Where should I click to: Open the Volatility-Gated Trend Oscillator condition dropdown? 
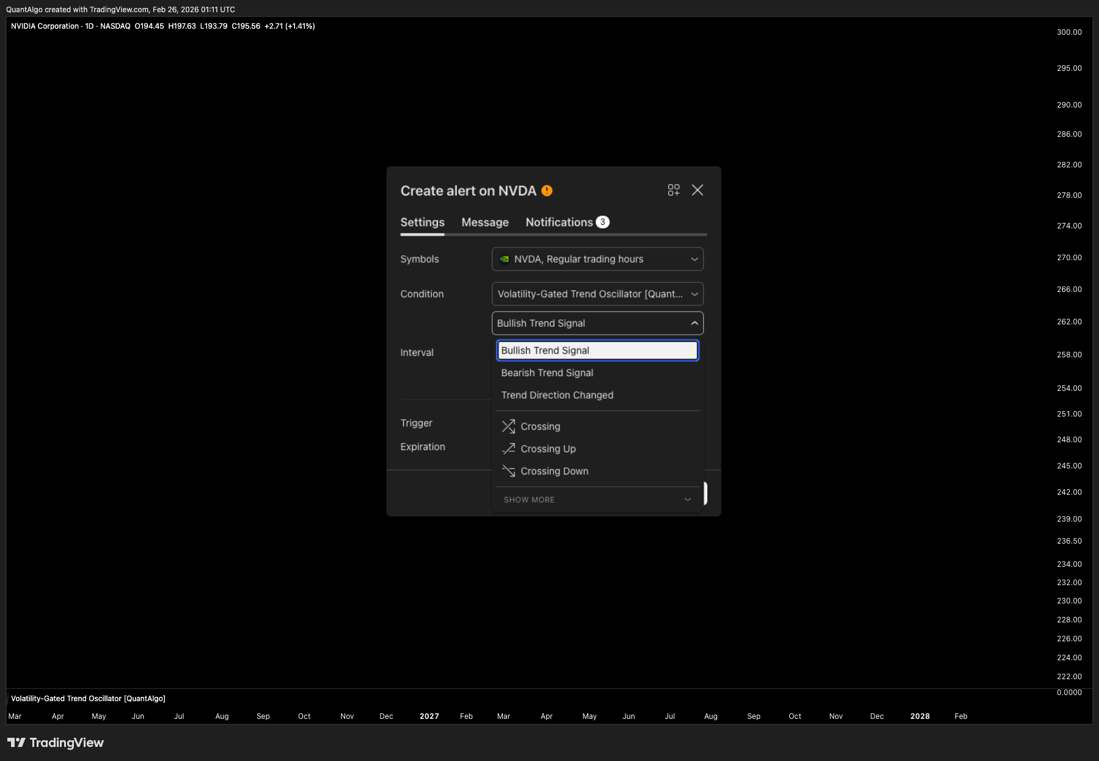(597, 294)
